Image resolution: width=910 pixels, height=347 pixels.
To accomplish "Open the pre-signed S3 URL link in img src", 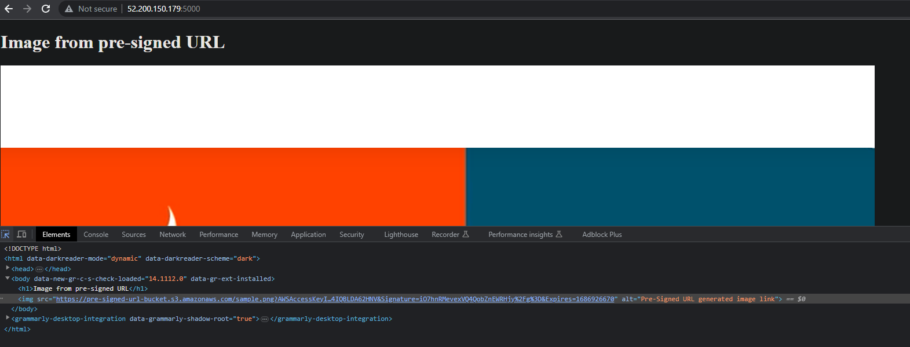I will pyautogui.click(x=335, y=299).
